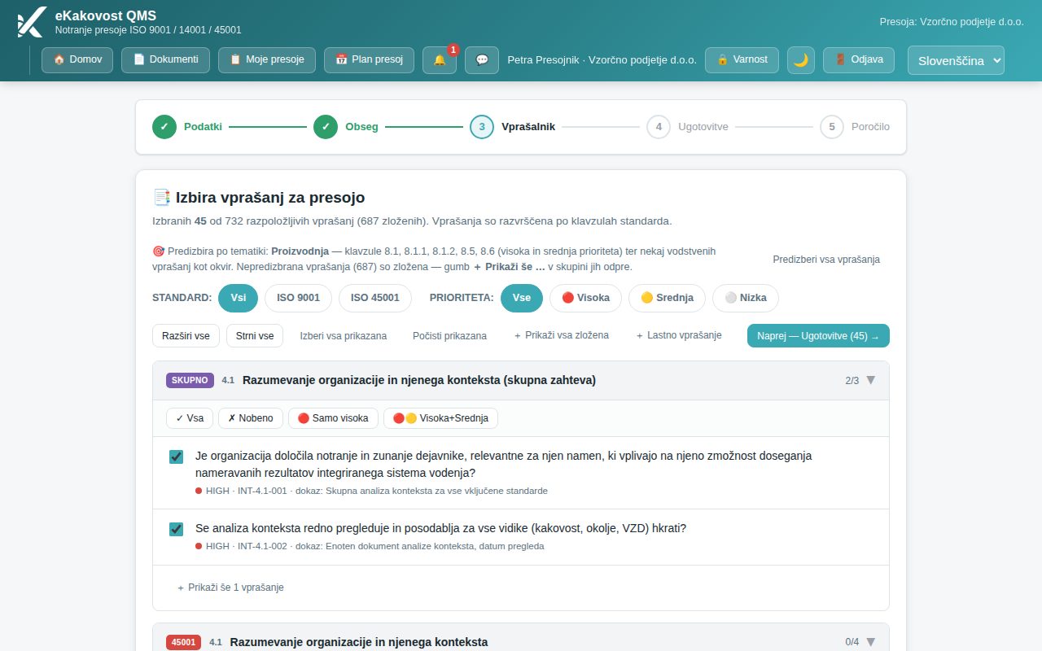Go to Domov home page
Viewport: 1042px width, 651px height.
(77, 60)
